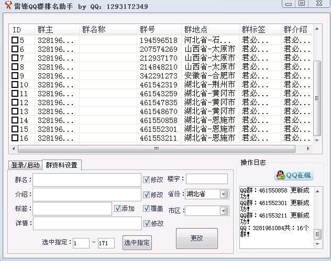Sort table by 群地点 column header
This screenshot has height=261, width=331.
click(x=210, y=29)
